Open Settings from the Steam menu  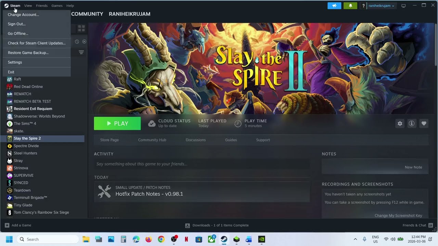[x=37, y=62]
